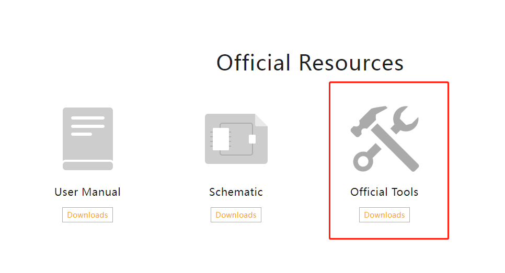Click the hammer handle in the tools icon
505x273 pixels.
click(395, 148)
